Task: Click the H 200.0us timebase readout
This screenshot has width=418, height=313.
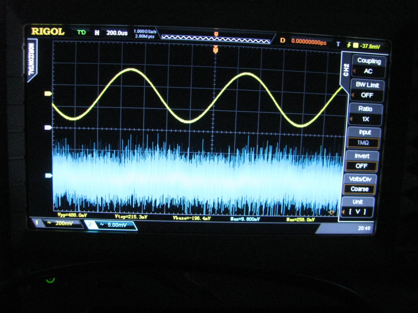Action: pos(112,33)
